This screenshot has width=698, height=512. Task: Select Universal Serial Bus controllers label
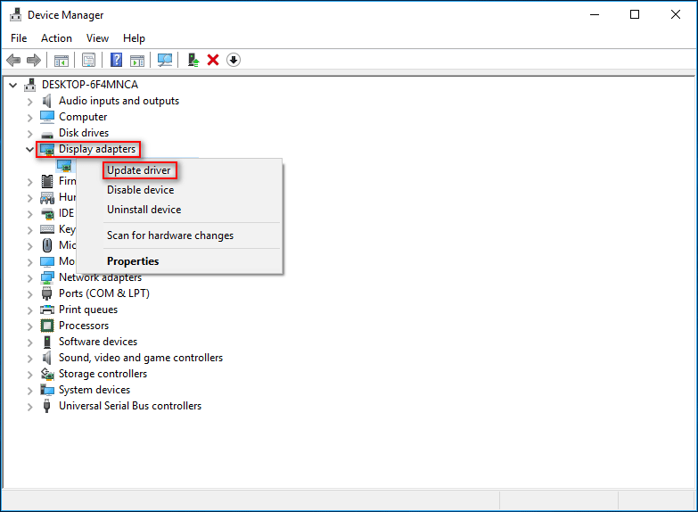point(130,406)
